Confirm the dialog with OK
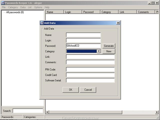Image resolution: width=160 pixels, height=120 pixels. pos(70,90)
